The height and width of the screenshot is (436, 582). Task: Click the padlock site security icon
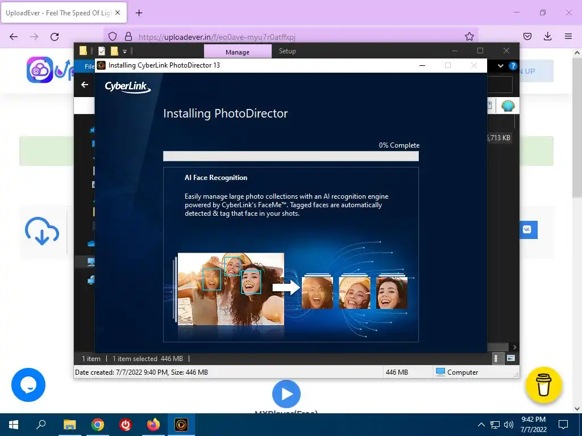(x=128, y=36)
